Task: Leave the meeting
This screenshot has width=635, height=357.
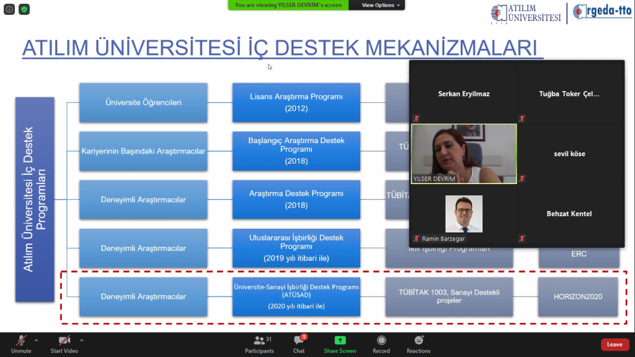Action: (614, 345)
